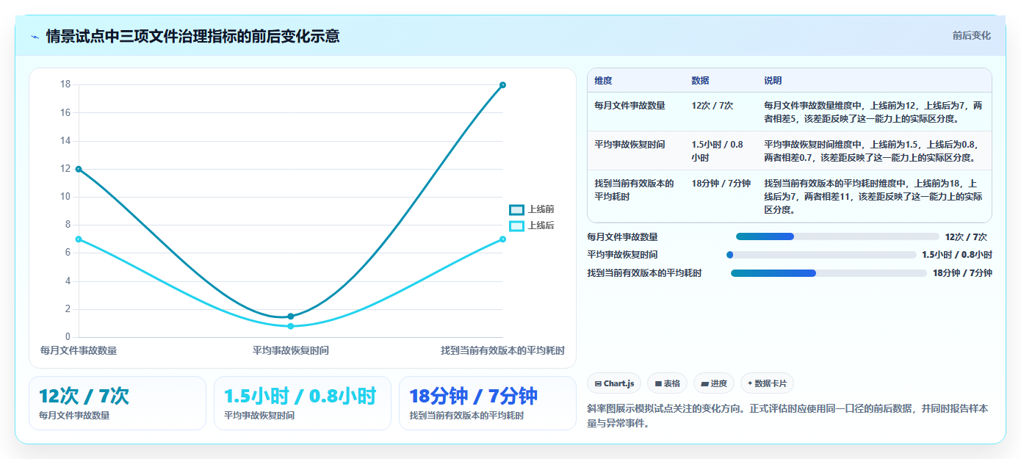
Task: Click the 上线前 point at value 18
Action: coord(503,85)
